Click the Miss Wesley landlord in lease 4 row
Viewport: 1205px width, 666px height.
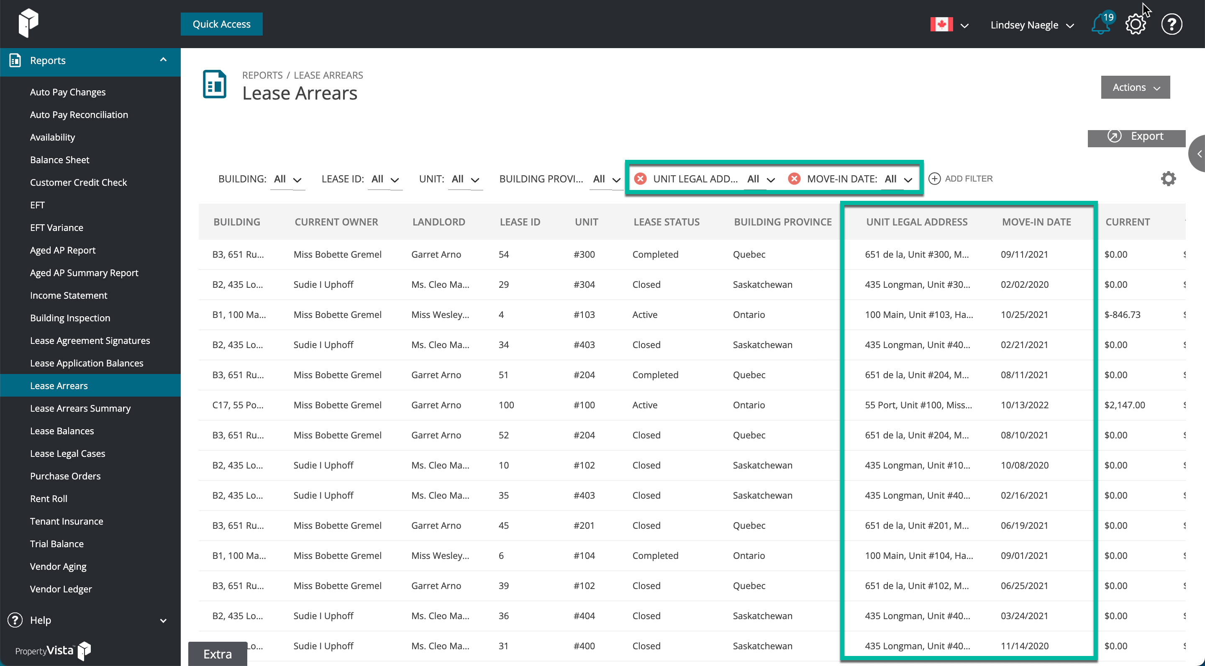point(440,315)
